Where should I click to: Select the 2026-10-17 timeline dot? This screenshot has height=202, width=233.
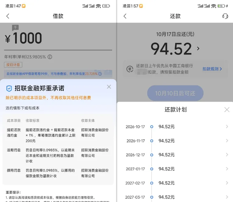(x=152, y=127)
